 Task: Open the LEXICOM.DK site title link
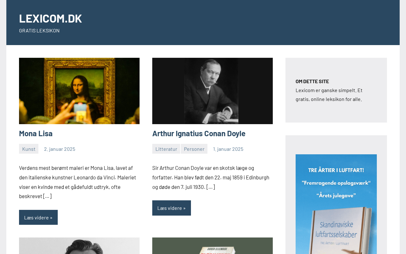[x=50, y=18]
